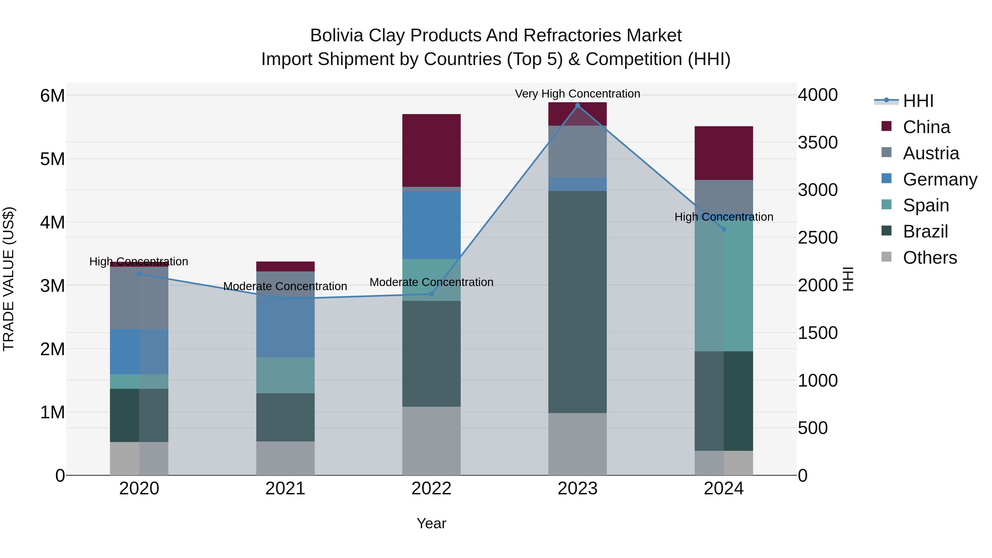
Task: Click the 'Import Shipment by Countries' subtitle line
Action: pyautogui.click(x=496, y=59)
